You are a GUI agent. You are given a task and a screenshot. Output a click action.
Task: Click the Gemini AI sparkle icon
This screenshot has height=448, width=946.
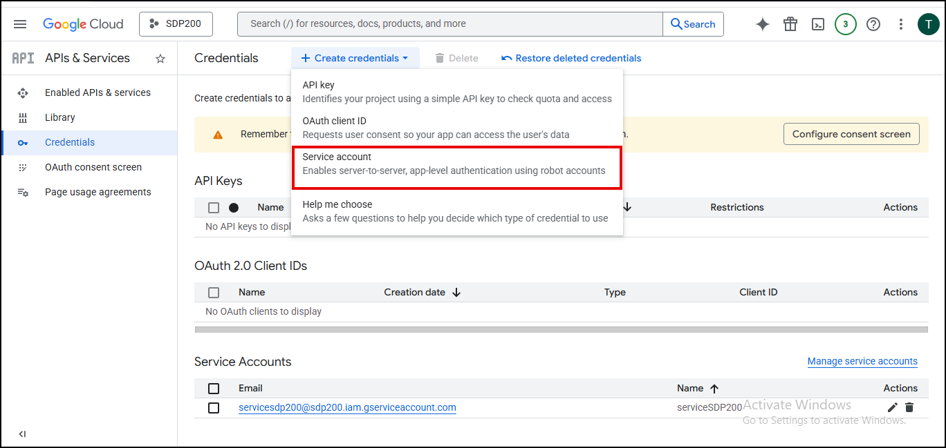[x=763, y=24]
